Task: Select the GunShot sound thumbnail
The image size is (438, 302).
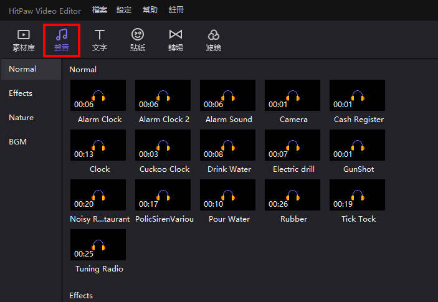Action: tap(357, 145)
